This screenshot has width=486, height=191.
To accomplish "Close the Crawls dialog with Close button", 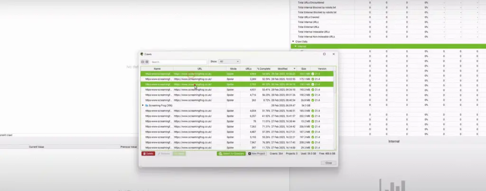I will tap(328, 163).
